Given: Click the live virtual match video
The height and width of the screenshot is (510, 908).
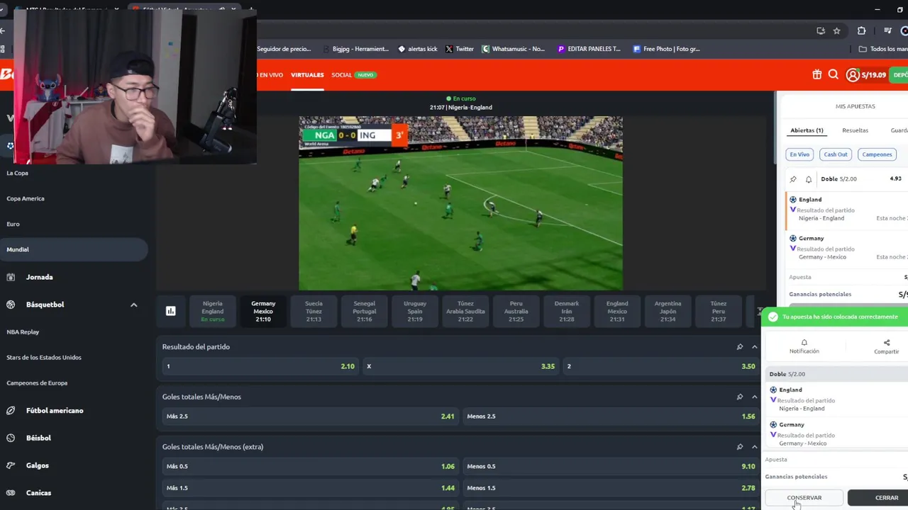Looking at the screenshot, I should point(460,203).
